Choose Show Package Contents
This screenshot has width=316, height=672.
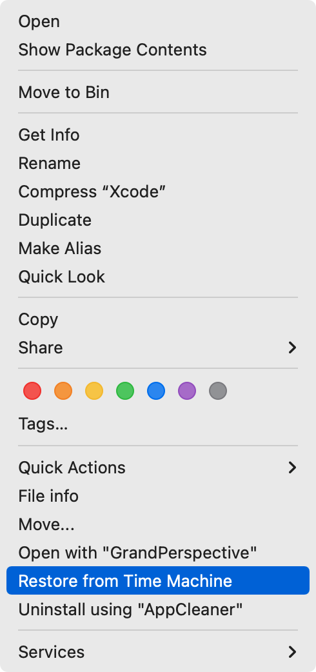point(158,50)
